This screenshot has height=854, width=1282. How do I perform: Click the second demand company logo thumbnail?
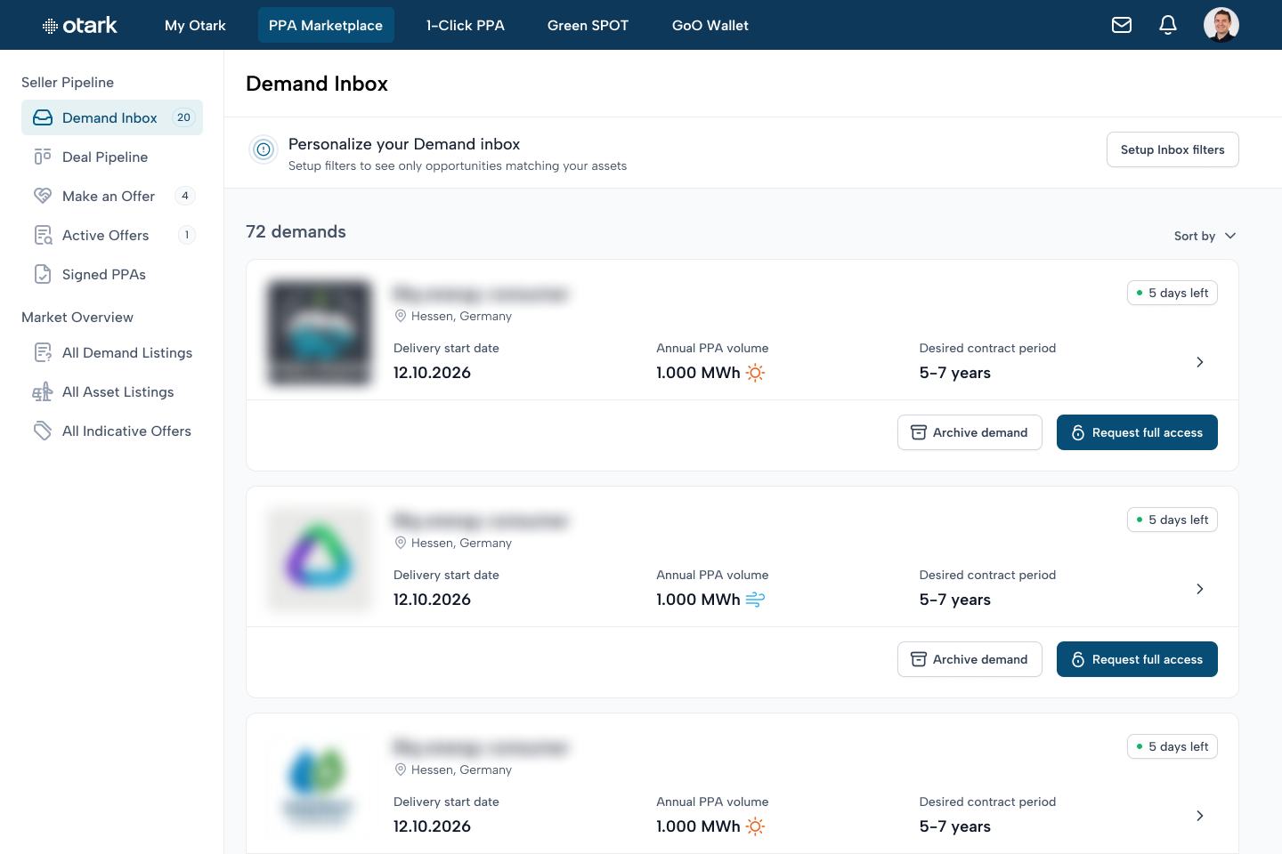pos(320,560)
